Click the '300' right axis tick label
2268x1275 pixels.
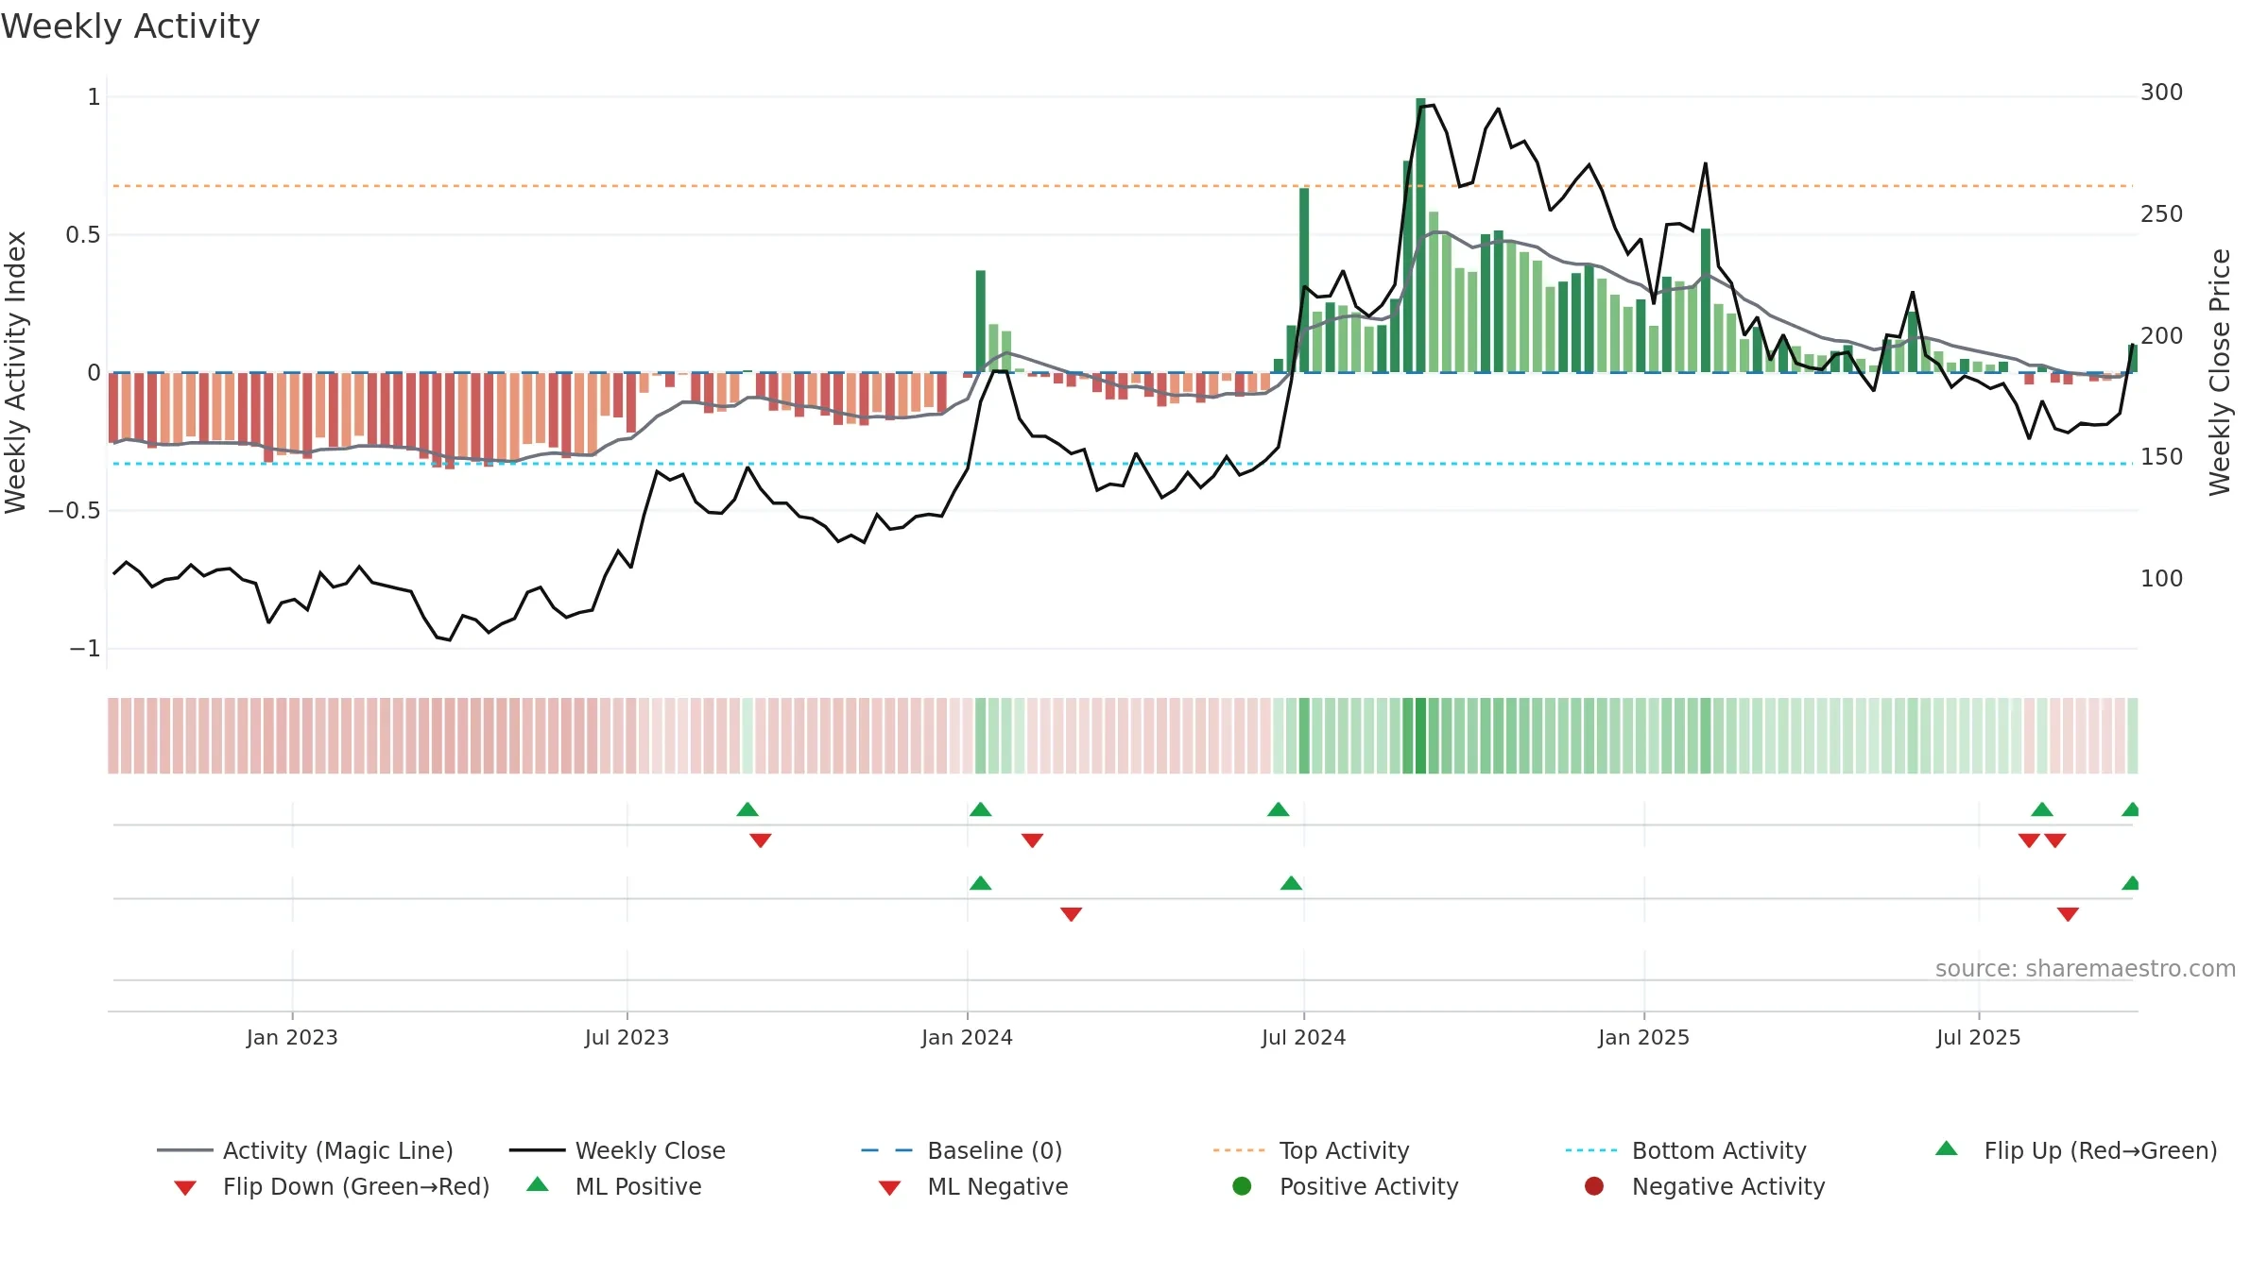(2161, 93)
